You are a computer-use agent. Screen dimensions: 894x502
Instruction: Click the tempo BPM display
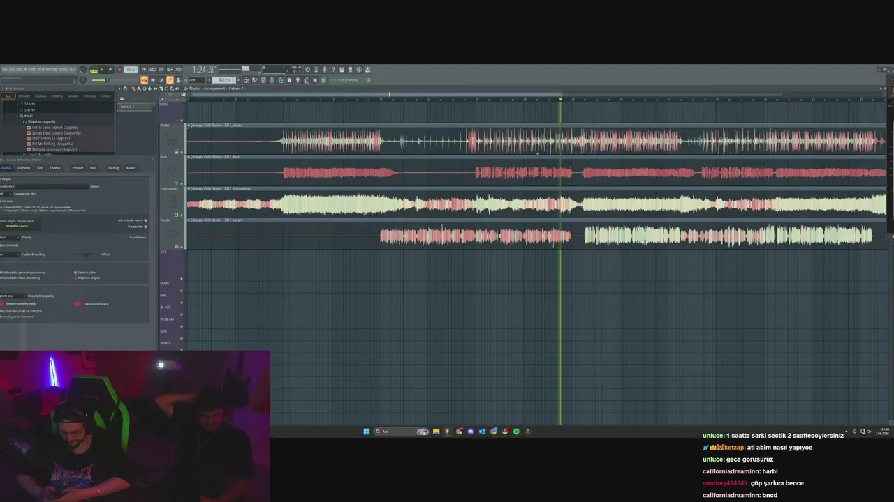(131, 70)
